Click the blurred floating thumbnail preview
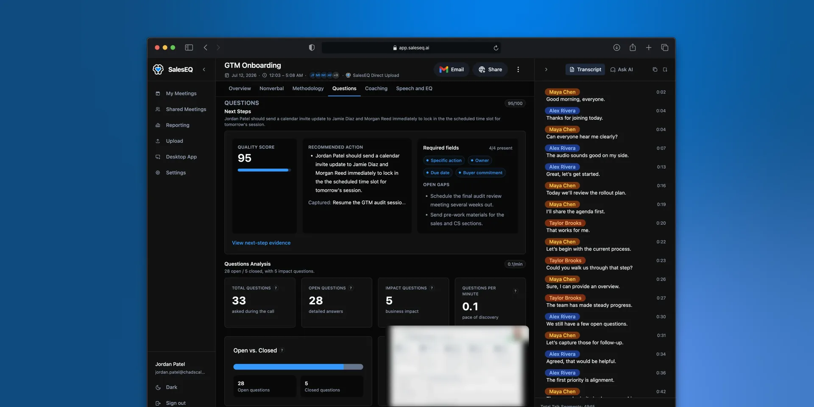The height and width of the screenshot is (407, 814). [459, 365]
